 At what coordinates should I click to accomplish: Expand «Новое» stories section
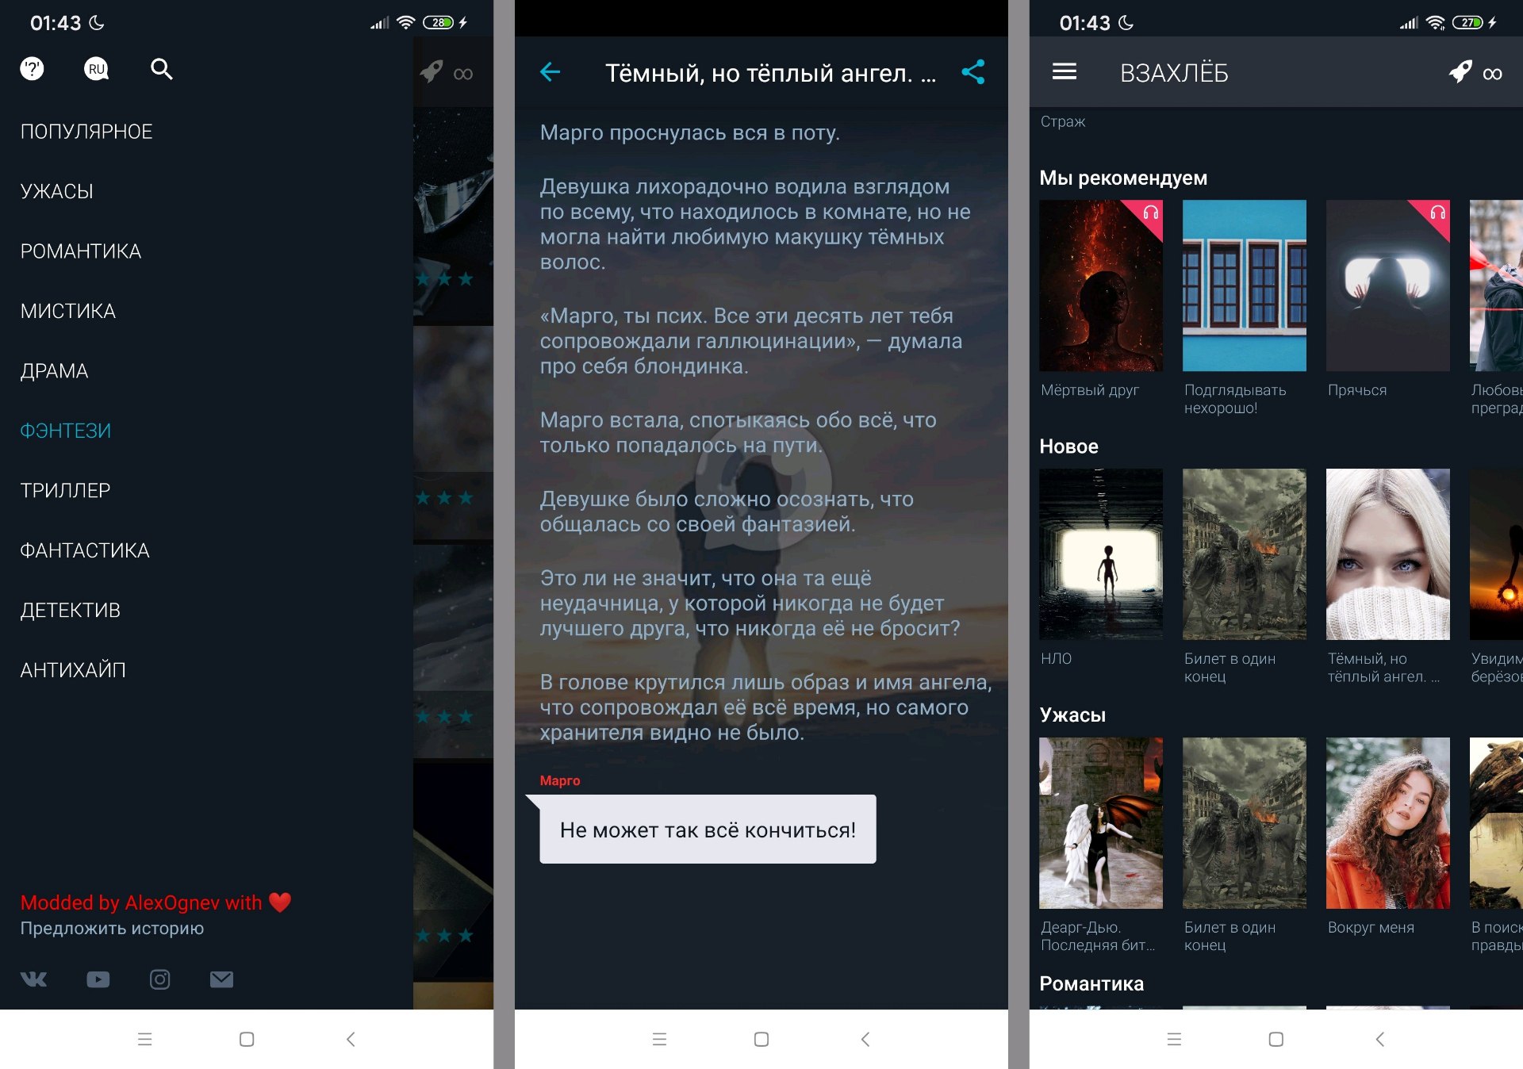(1067, 451)
